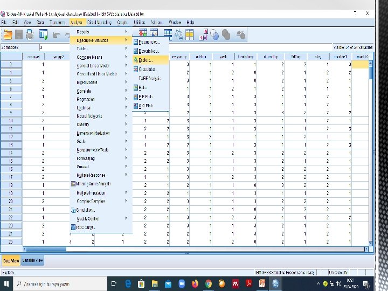Choose Crosstabs in the submenu
Viewport: 388px width, 291px height.
151,70
